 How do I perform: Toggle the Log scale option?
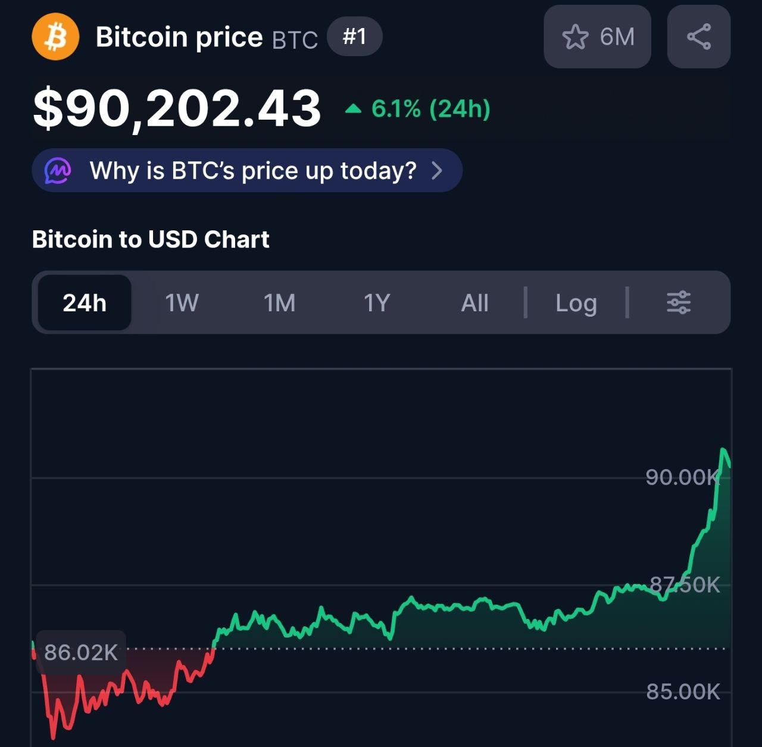tap(576, 303)
